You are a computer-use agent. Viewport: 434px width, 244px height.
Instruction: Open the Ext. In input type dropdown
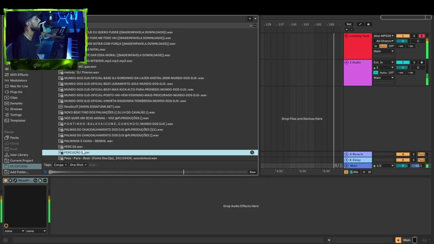(x=383, y=62)
